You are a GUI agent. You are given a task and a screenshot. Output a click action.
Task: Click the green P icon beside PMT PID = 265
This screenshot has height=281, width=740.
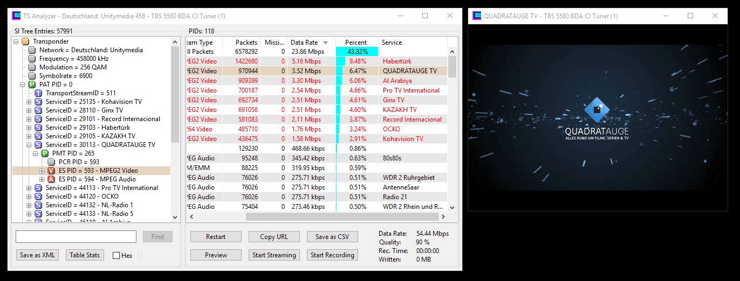[44, 153]
